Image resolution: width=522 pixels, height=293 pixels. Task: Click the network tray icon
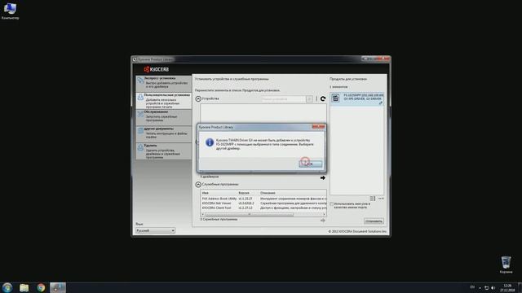tap(486, 288)
